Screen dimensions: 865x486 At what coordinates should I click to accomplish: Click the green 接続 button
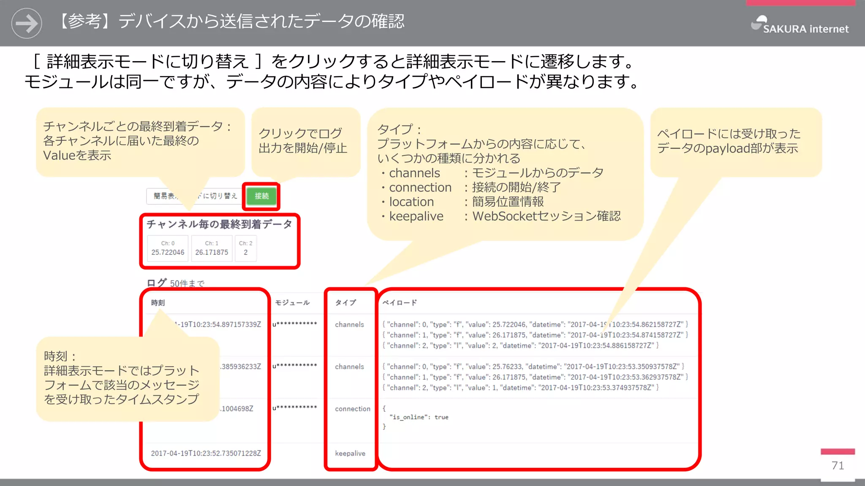tap(261, 196)
